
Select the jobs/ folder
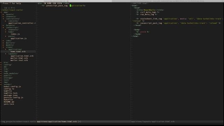[x=9, y=41]
